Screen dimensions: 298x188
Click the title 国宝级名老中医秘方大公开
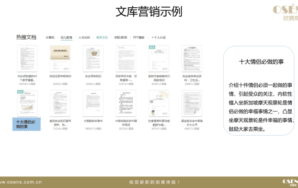point(192,123)
